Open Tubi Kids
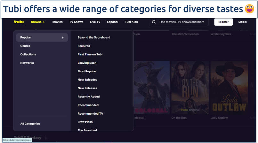The height and width of the screenshot is (143, 258). [x=131, y=22]
